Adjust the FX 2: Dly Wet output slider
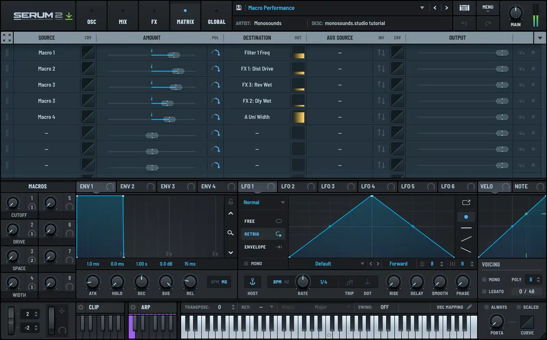The height and width of the screenshot is (340, 547). click(x=502, y=101)
